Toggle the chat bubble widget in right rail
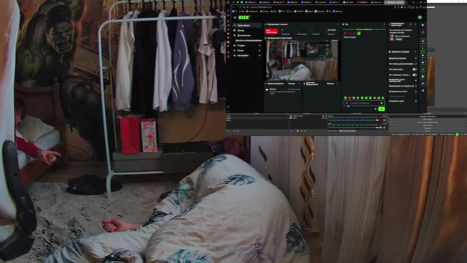This screenshot has width=467, height=263. (423, 62)
